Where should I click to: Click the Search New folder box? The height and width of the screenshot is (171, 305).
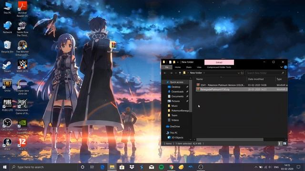click(x=266, y=73)
